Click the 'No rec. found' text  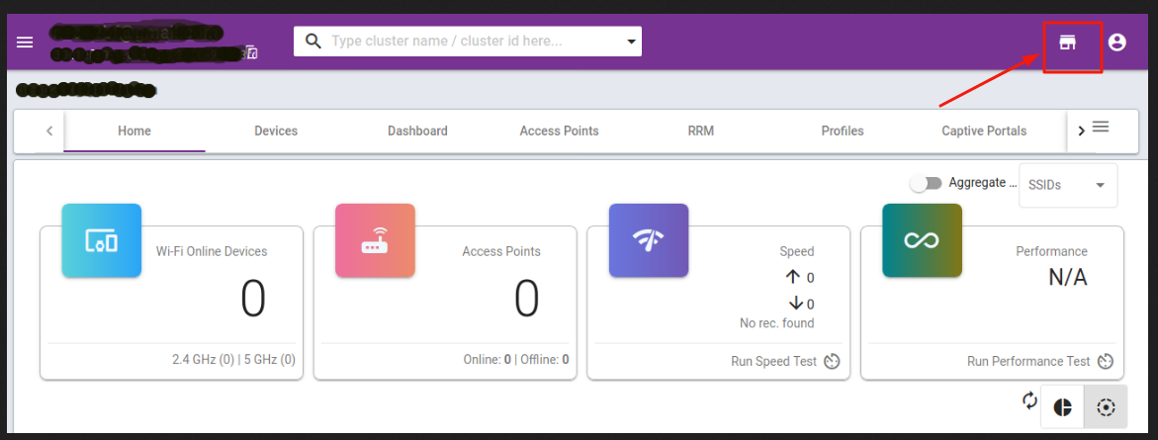(x=777, y=323)
